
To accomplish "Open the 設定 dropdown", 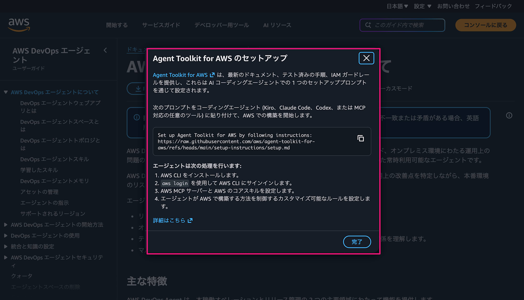I will tap(422, 6).
